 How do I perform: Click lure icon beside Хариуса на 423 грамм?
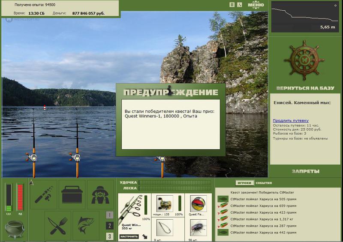[223, 212]
